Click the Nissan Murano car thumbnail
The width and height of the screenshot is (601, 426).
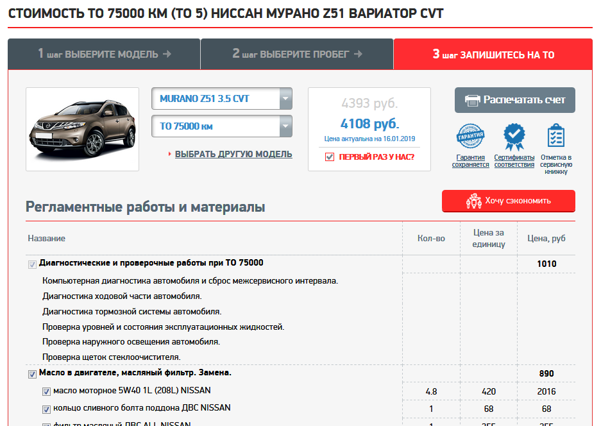click(82, 129)
